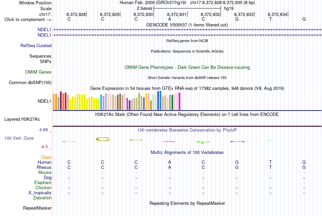Screen dimensions: 322x216
Task: Click the hg19 label beside the scale bar
Action: click(x=229, y=8)
